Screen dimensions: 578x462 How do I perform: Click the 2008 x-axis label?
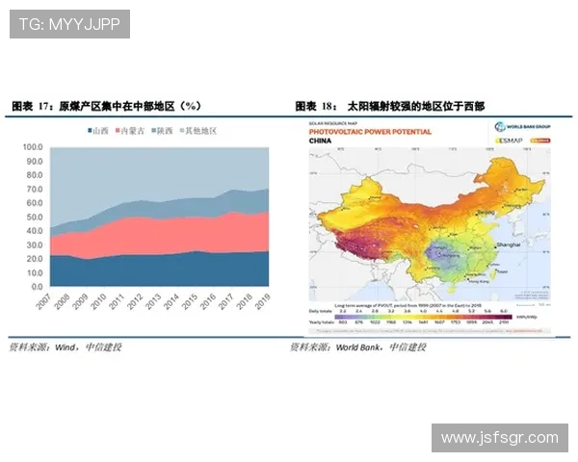tap(62, 301)
